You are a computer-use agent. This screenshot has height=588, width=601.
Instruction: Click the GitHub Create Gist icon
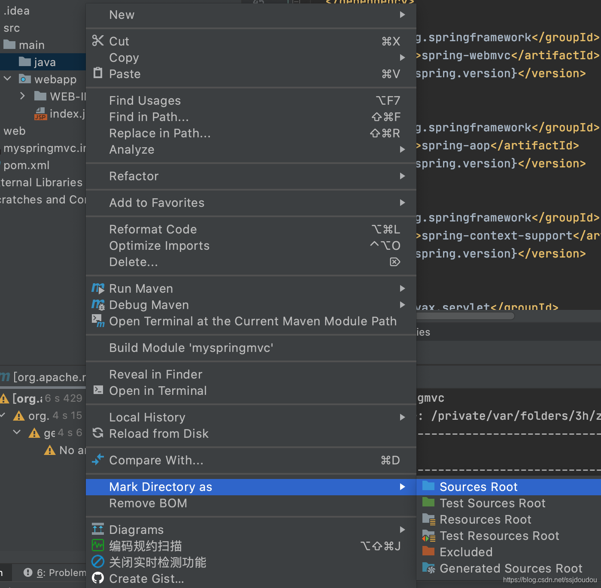tap(98, 578)
